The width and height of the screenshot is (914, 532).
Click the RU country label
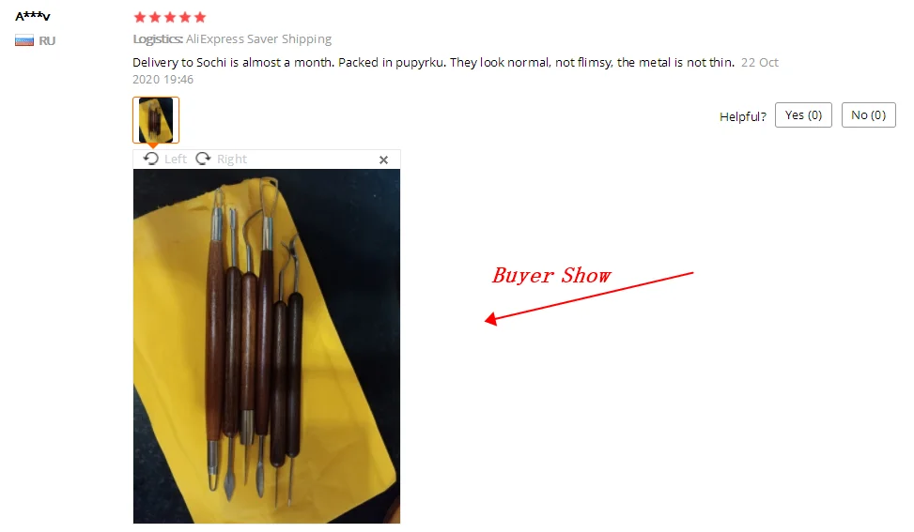[47, 40]
